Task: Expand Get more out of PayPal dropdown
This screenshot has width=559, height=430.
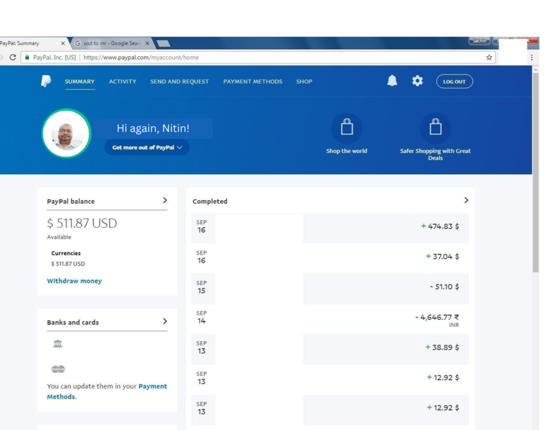Action: click(147, 148)
